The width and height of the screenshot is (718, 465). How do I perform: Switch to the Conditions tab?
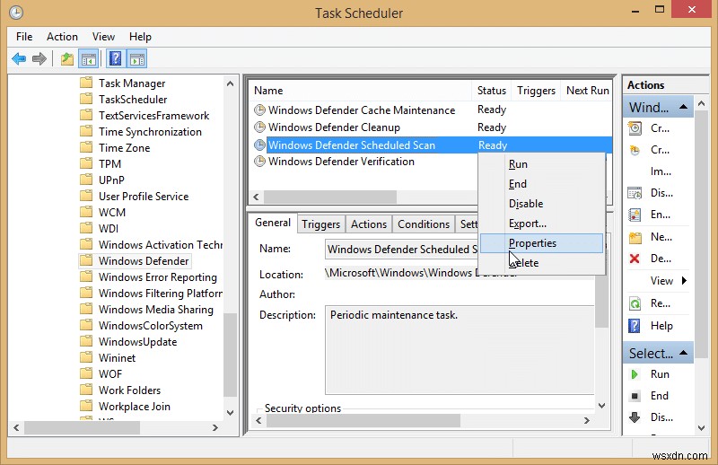point(424,224)
